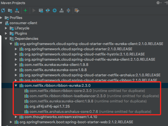Select the Lifecycle tree item
Image resolution: width=168 pixels, height=126 pixels.
[x=22, y=28]
